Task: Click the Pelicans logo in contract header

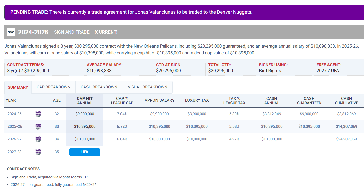Action: (x=11, y=32)
